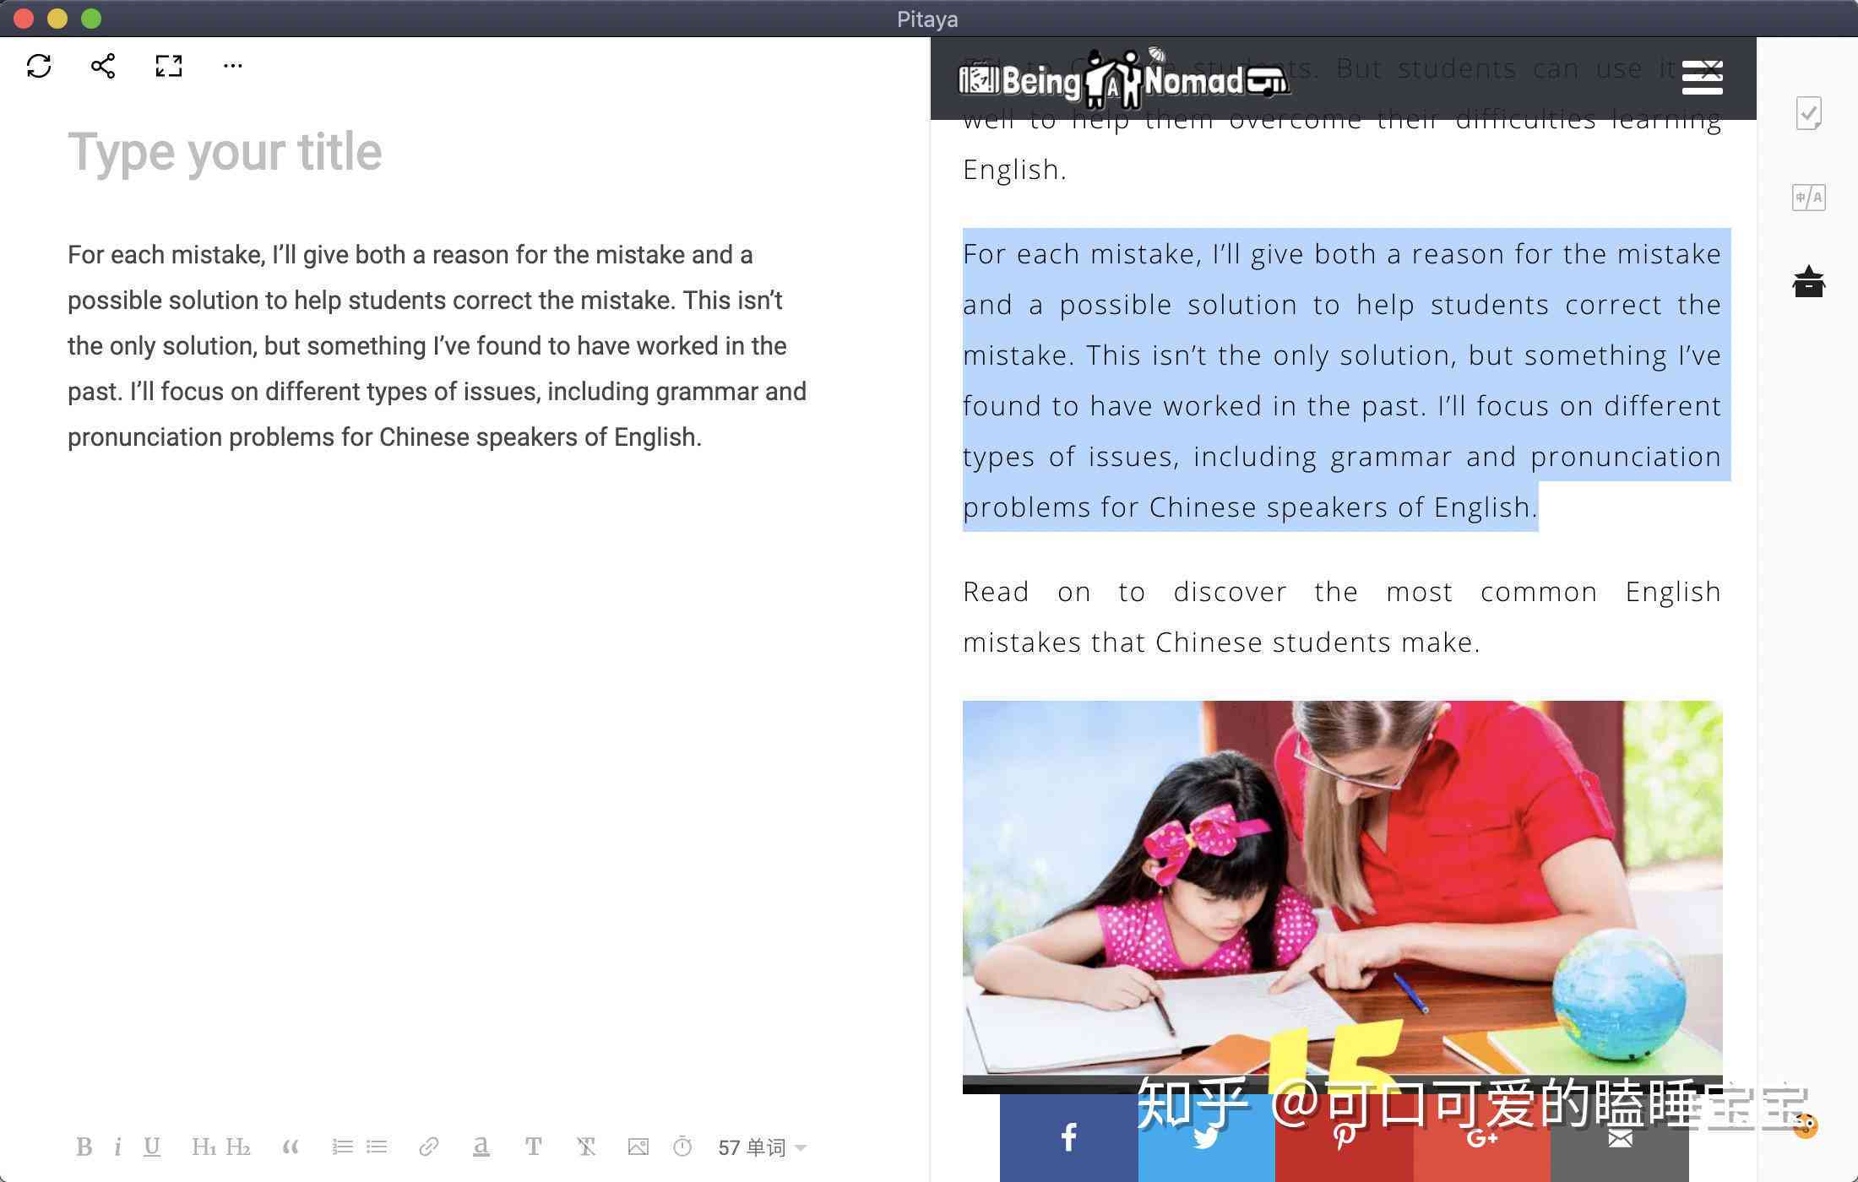Open the share menu options
Image resolution: width=1858 pixels, height=1182 pixels.
tap(103, 65)
